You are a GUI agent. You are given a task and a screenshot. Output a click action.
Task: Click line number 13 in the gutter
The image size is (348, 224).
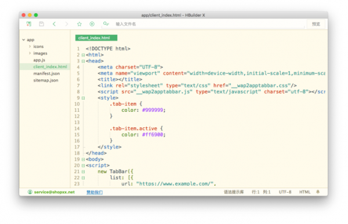coord(77,123)
